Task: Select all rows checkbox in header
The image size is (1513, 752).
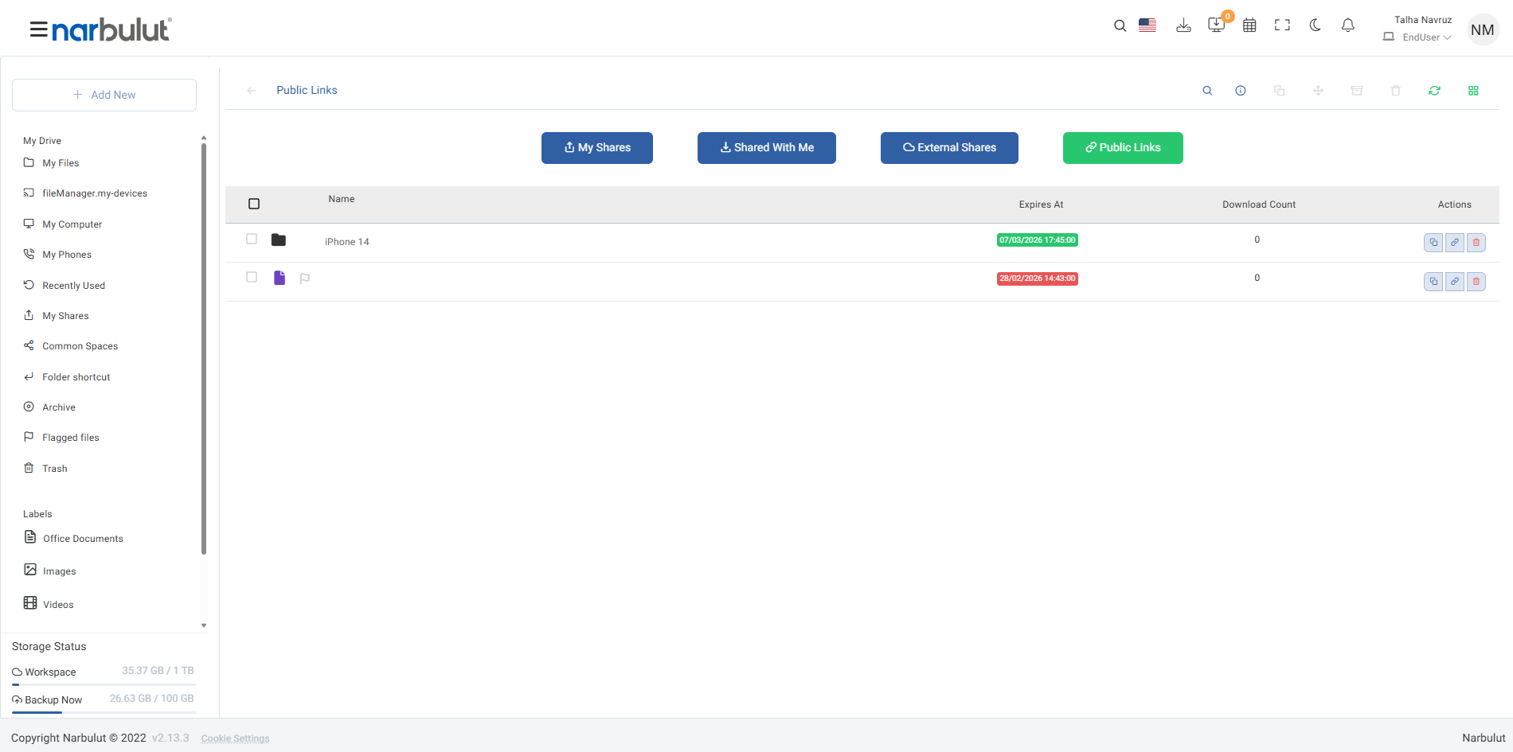Action: coord(254,204)
